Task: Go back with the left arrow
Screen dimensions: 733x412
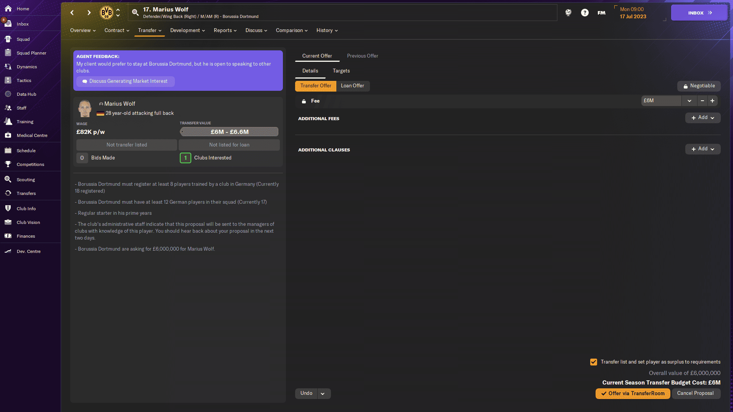Action: pyautogui.click(x=72, y=13)
